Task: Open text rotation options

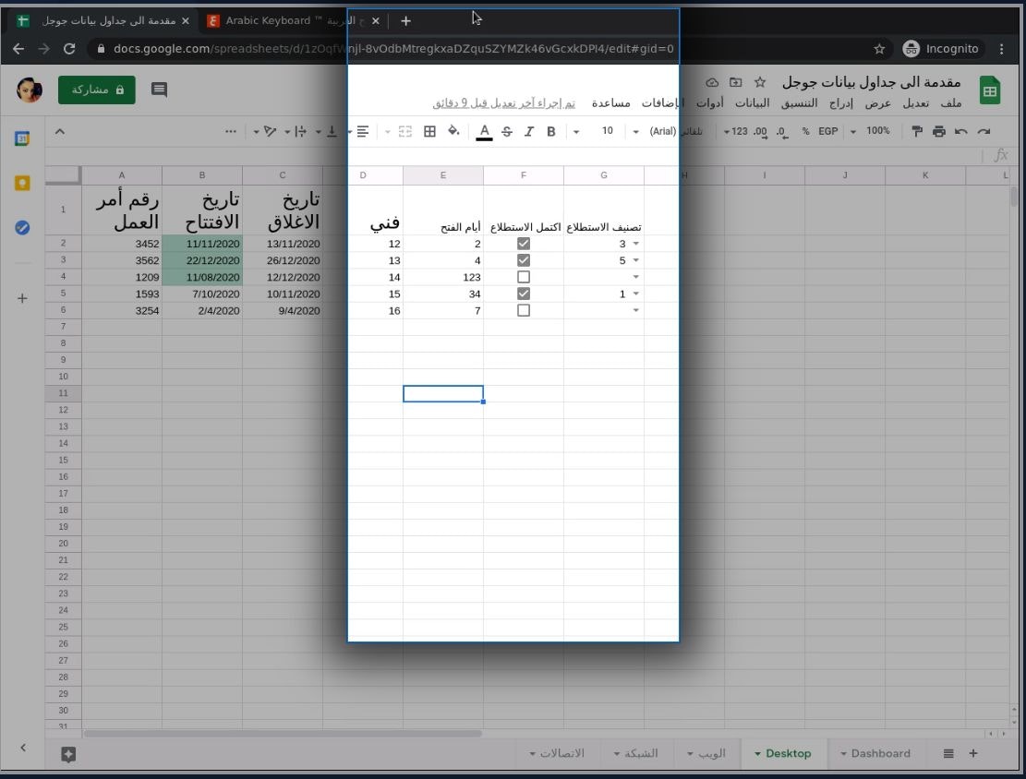Action: tap(270, 131)
